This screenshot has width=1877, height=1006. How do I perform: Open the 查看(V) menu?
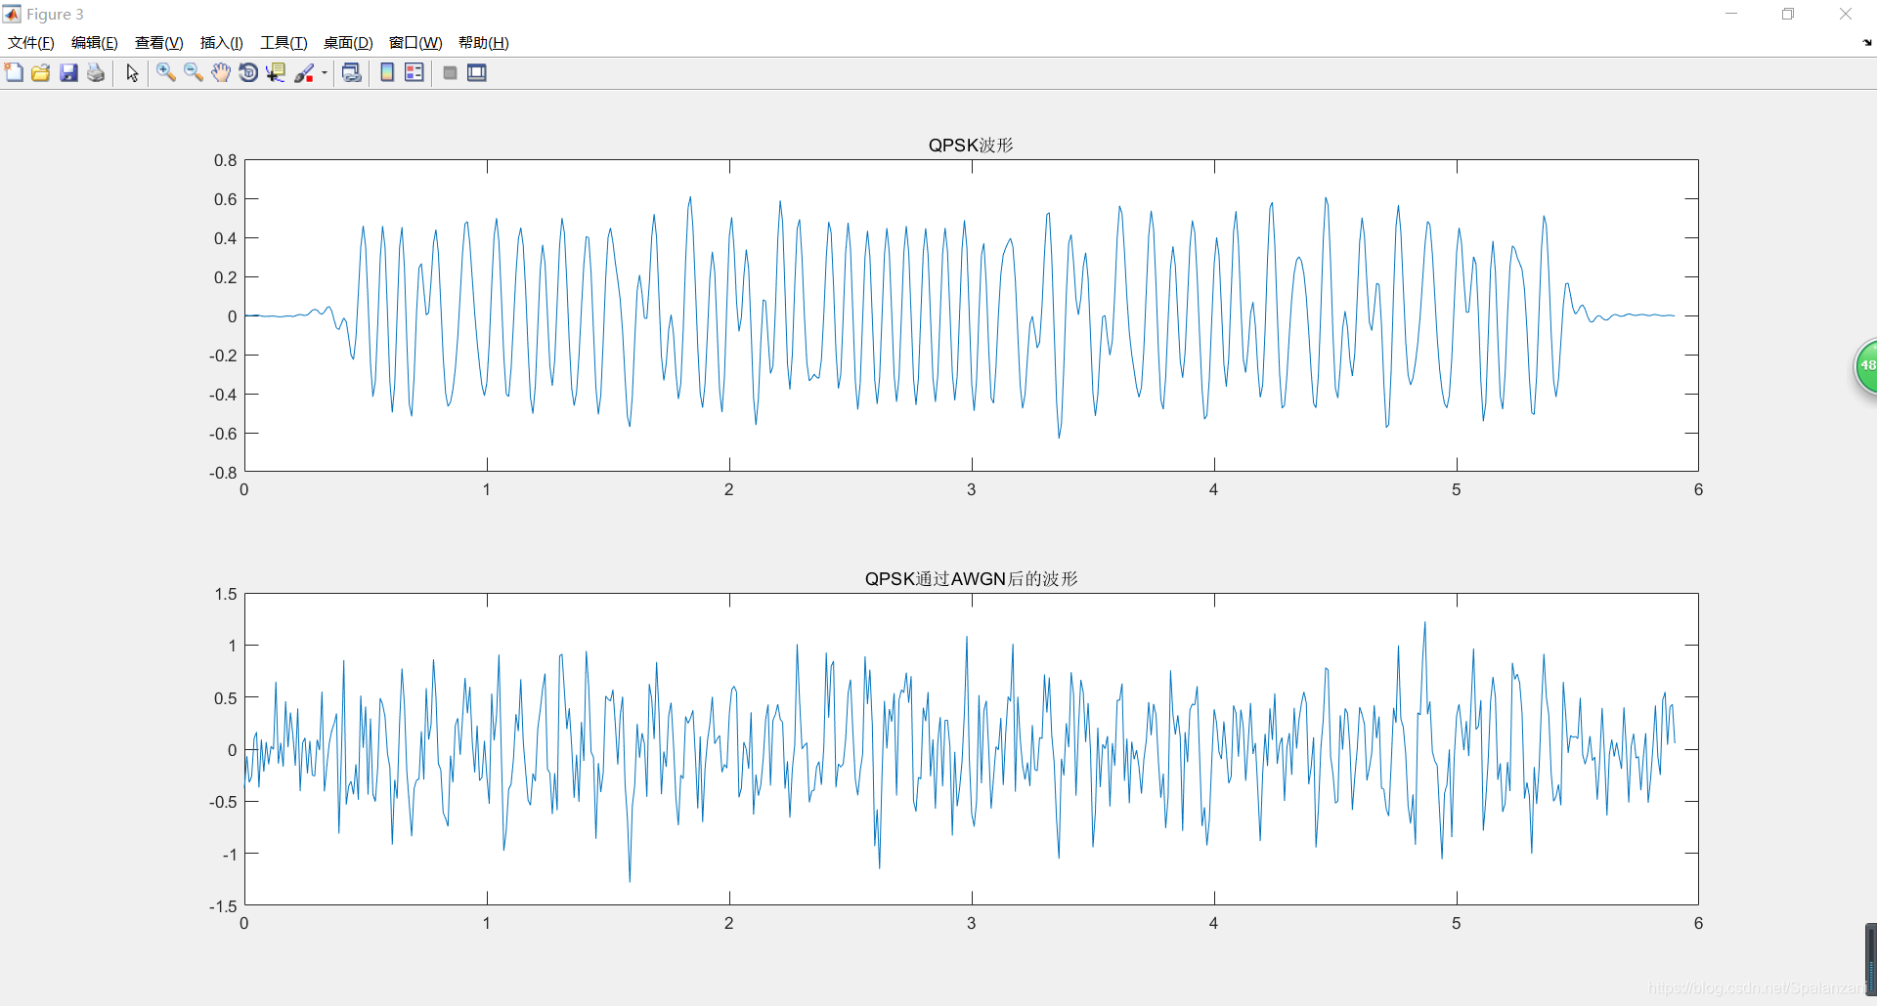159,43
